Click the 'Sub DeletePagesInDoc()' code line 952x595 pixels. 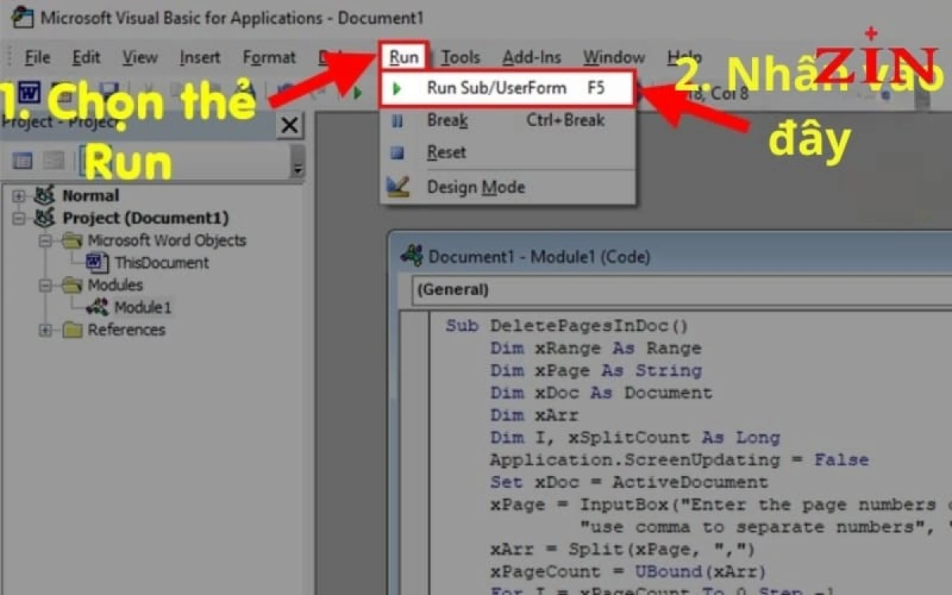[x=566, y=326]
